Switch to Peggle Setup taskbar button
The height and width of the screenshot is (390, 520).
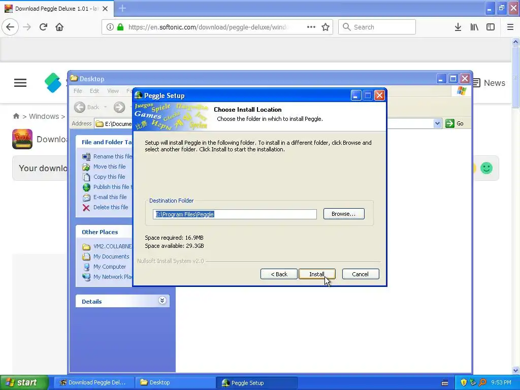pos(256,383)
